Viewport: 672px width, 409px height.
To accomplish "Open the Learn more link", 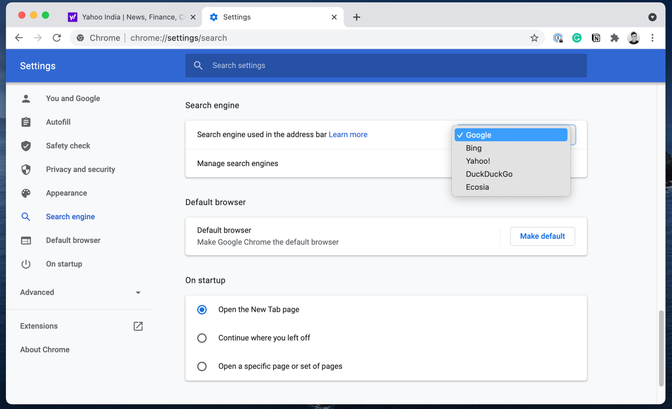I will click(x=348, y=135).
